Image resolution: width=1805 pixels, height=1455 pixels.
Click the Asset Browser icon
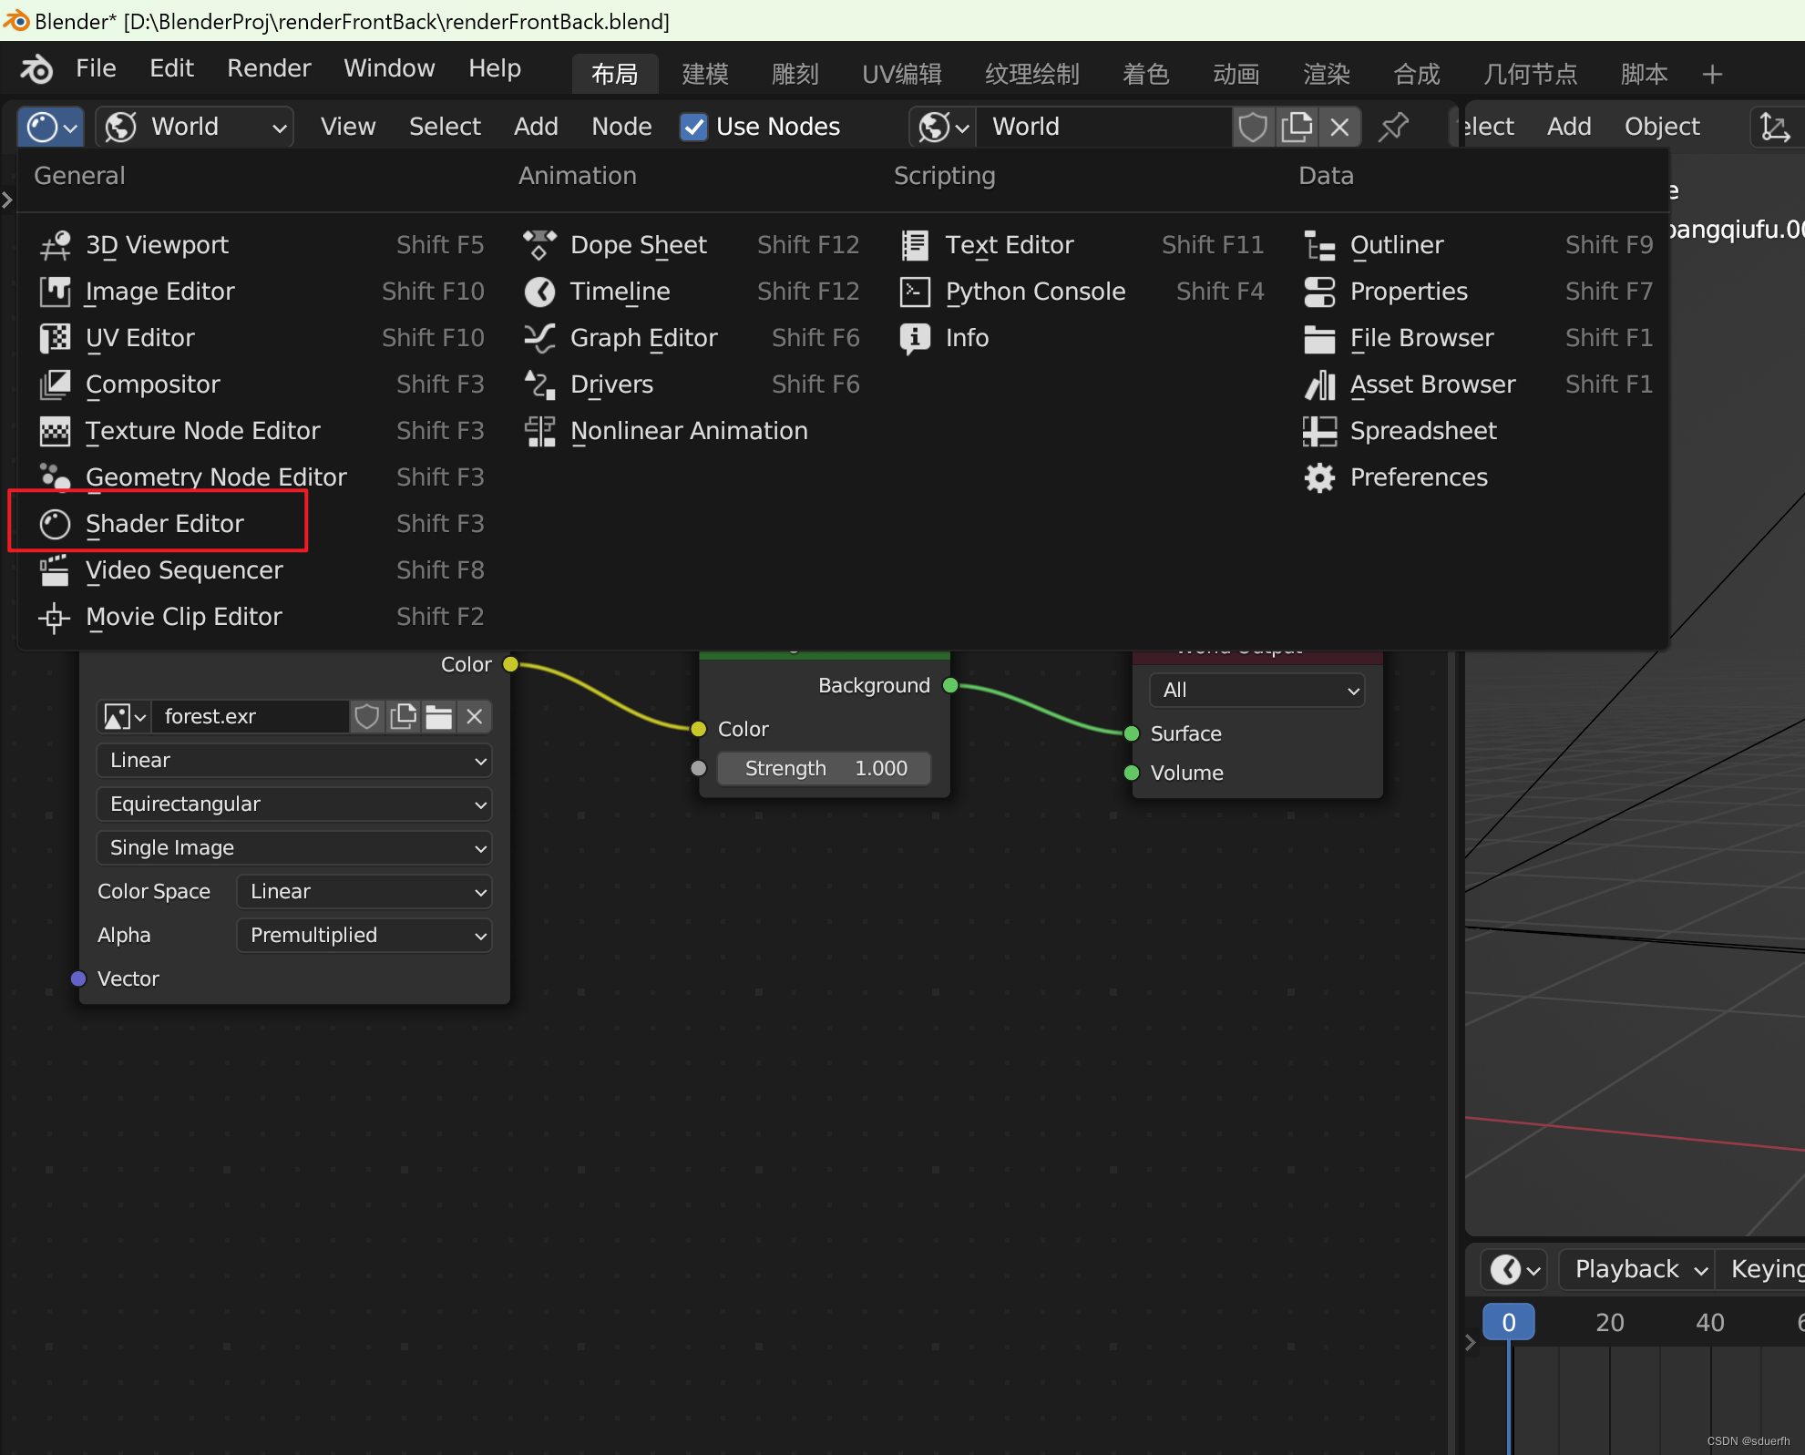[1319, 384]
